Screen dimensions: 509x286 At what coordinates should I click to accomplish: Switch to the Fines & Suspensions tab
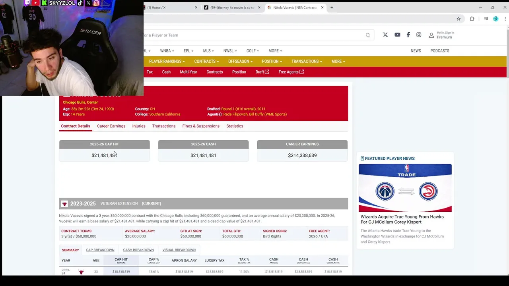tap(201, 126)
